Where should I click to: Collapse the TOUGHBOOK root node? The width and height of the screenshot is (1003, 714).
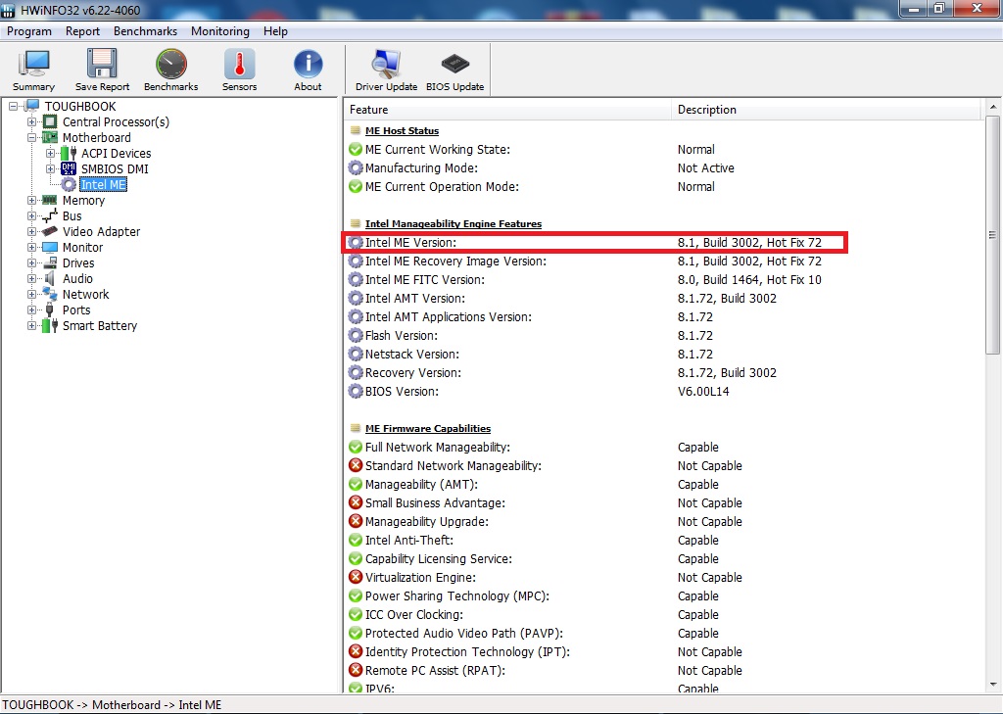[x=14, y=106]
